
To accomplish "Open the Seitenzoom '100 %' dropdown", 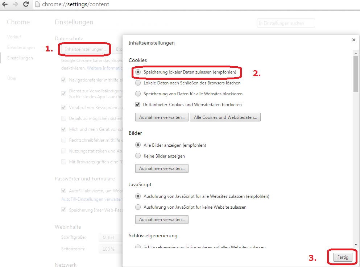I will point(110,249).
